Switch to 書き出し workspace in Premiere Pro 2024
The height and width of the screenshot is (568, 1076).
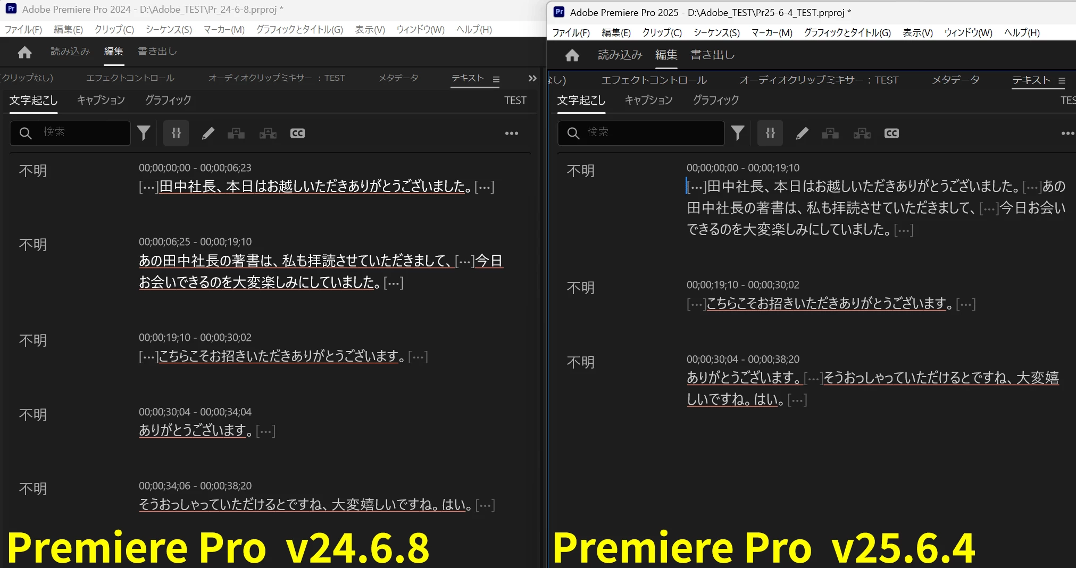pyautogui.click(x=157, y=52)
